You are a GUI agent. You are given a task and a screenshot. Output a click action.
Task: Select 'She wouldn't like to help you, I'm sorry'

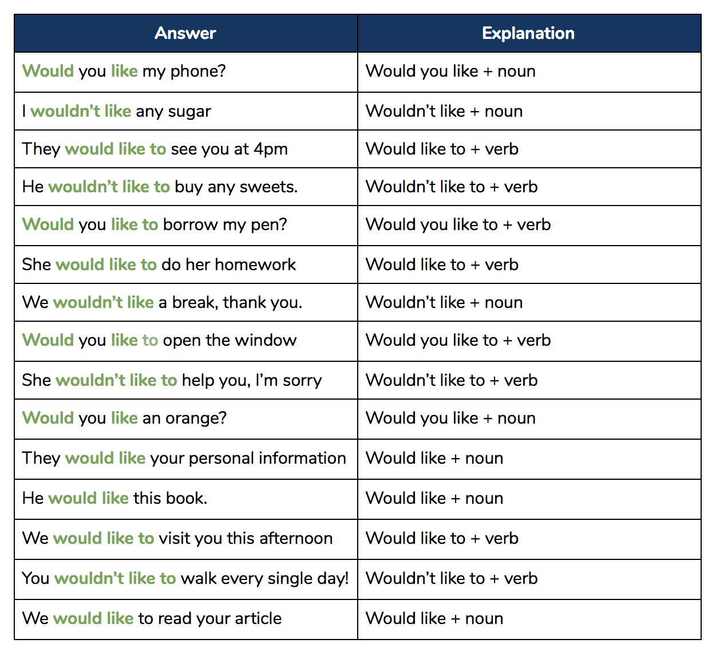[x=185, y=380]
